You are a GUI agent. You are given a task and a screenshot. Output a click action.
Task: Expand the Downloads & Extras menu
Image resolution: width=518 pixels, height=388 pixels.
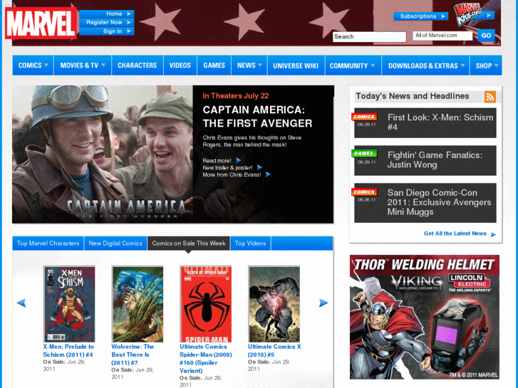point(426,65)
